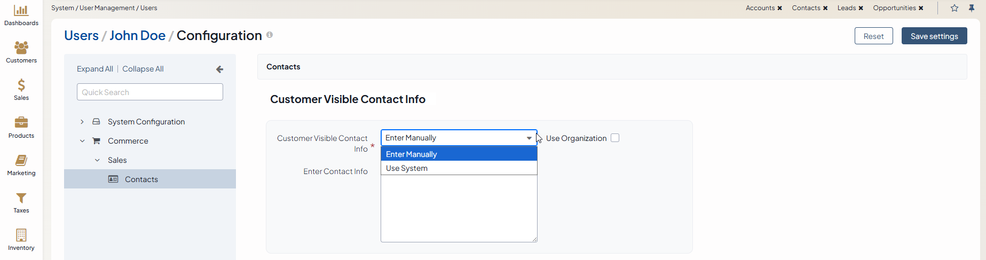Viewport: 986px width, 260px height.
Task: Open the Customers sidebar icon
Action: pyautogui.click(x=21, y=48)
